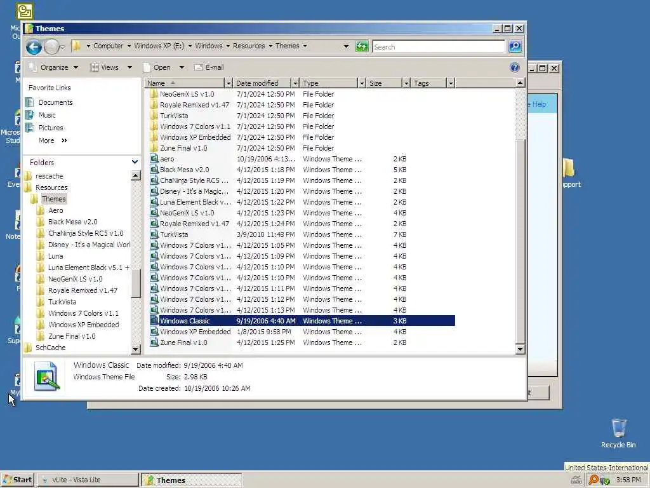The image size is (650, 488).
Task: Select rescache in the folder tree
Action: pos(49,176)
